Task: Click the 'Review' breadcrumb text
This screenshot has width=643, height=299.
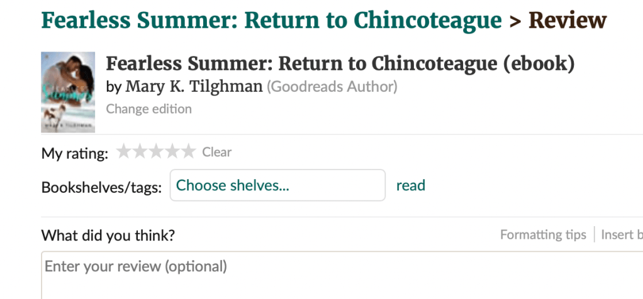Action: (x=568, y=20)
